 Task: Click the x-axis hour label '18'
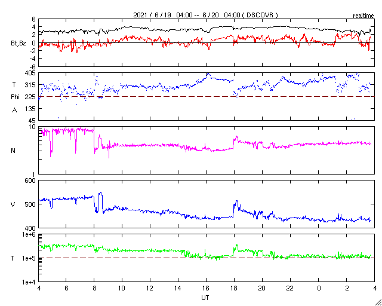[x=235, y=289]
